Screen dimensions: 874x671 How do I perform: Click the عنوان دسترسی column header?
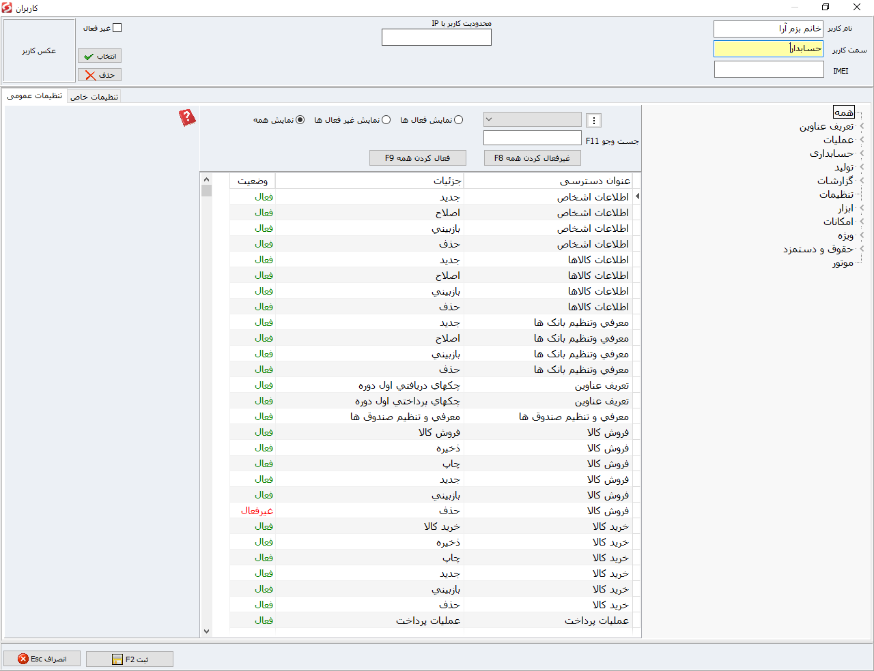tap(548, 181)
